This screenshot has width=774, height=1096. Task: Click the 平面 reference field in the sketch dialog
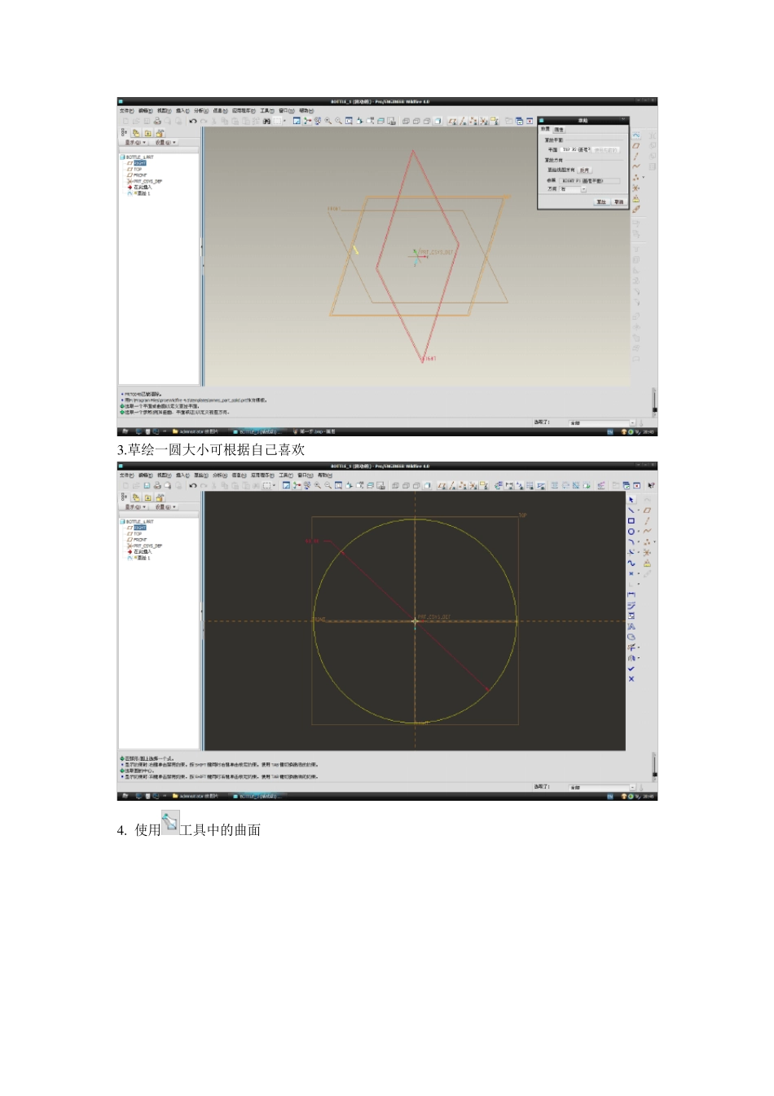575,150
